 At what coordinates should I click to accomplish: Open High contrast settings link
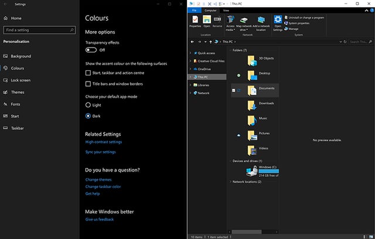pyautogui.click(x=104, y=142)
